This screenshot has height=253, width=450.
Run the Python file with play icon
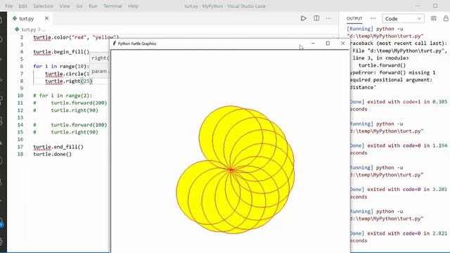pyautogui.click(x=303, y=18)
